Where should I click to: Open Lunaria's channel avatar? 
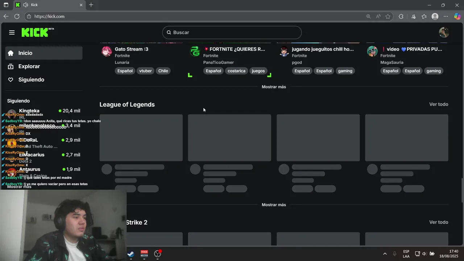click(107, 51)
